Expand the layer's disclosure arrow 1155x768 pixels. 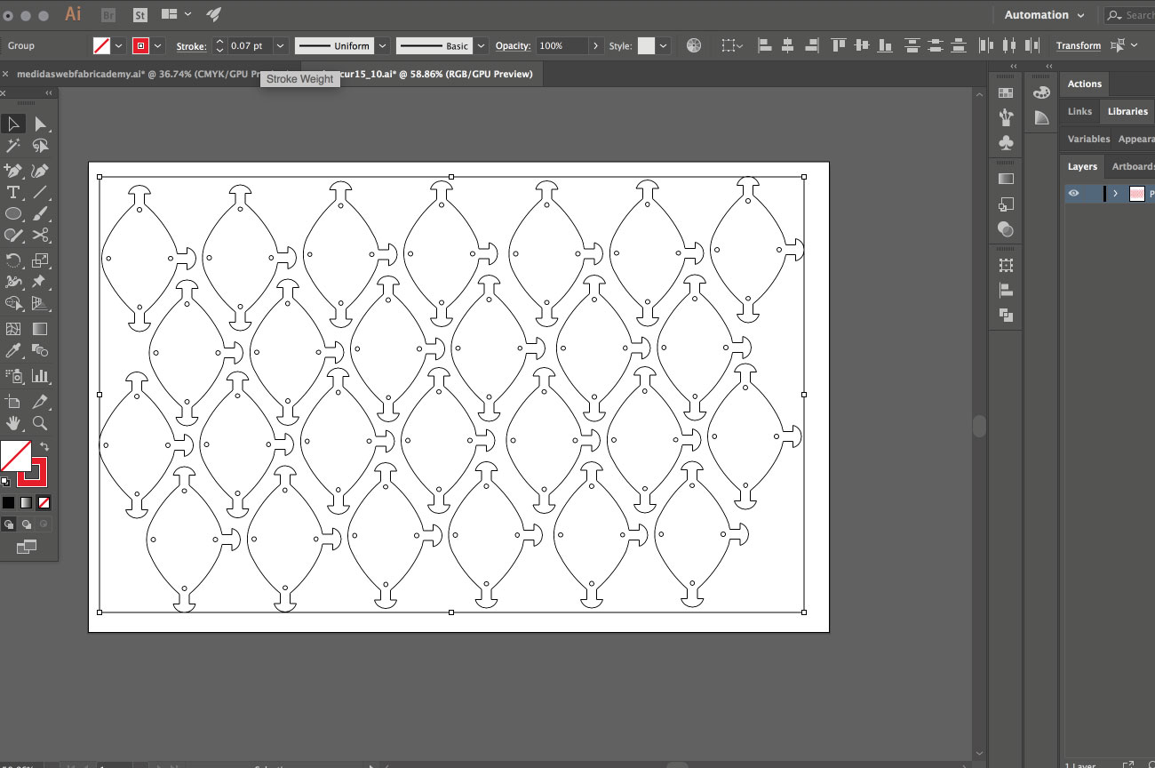pyautogui.click(x=1115, y=193)
